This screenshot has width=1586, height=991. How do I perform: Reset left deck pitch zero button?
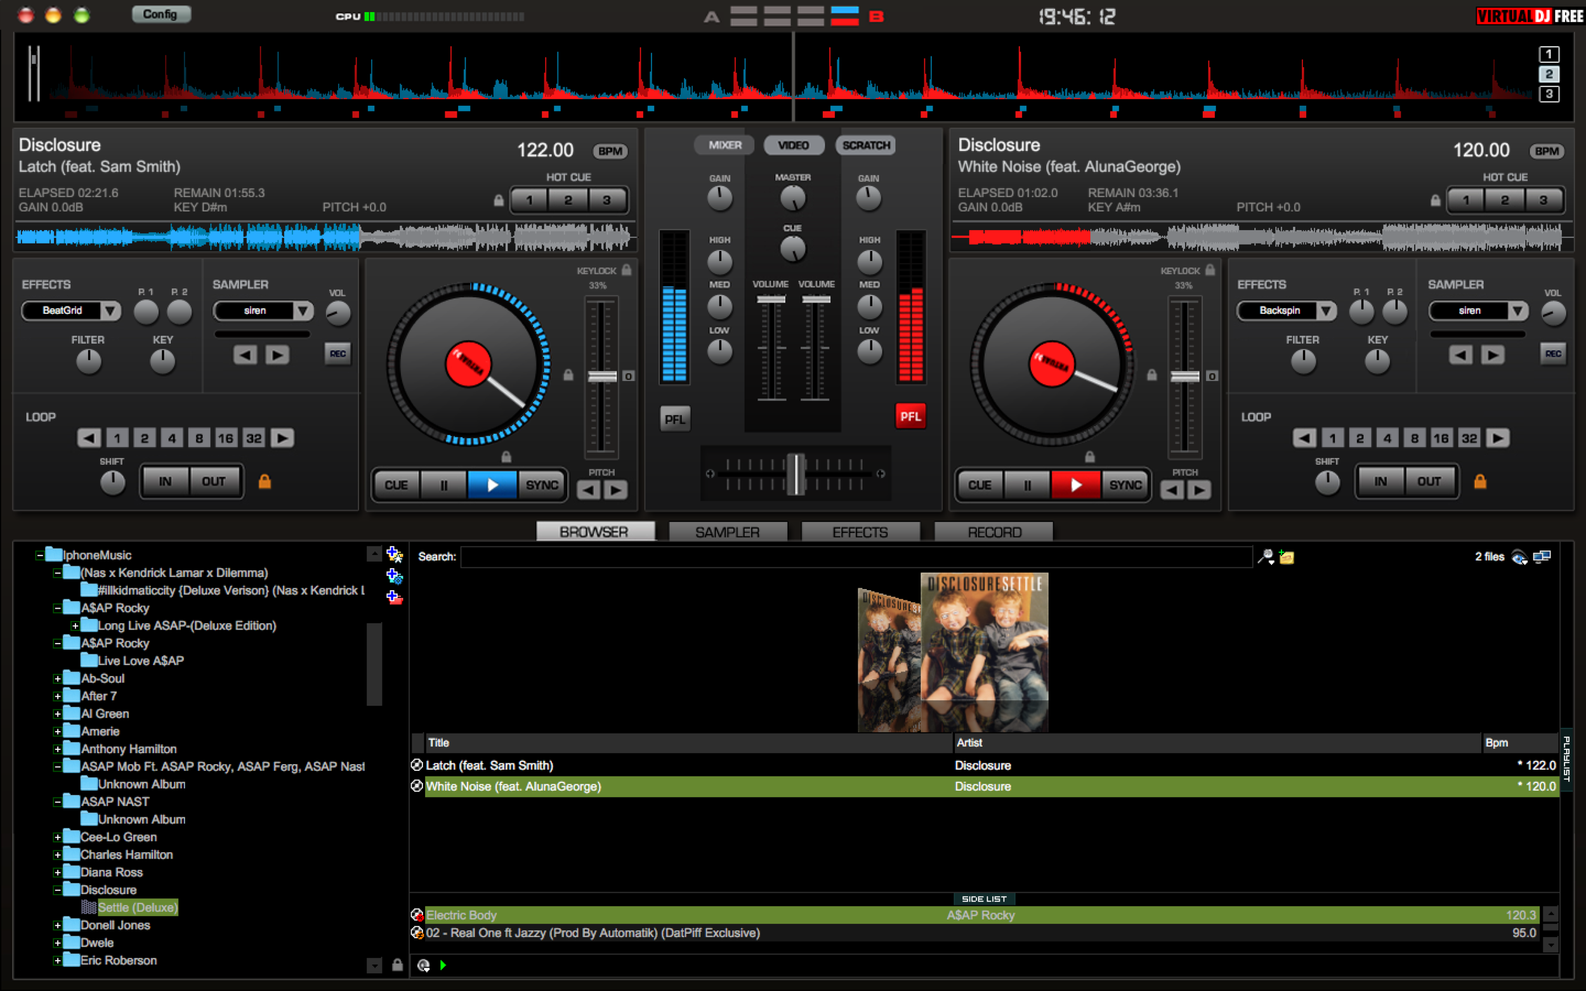point(628,376)
